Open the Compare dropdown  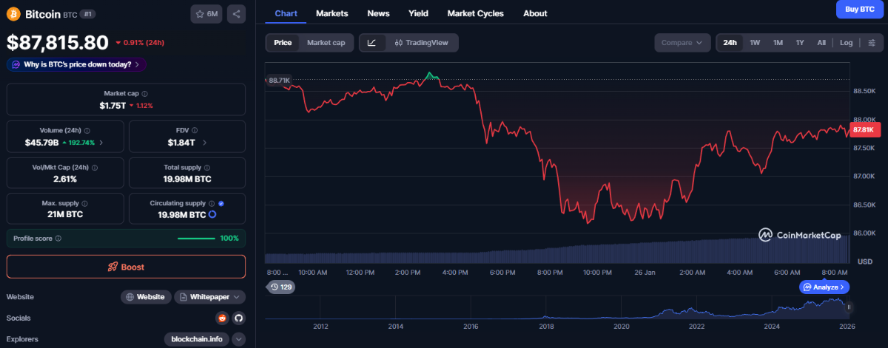coord(682,43)
